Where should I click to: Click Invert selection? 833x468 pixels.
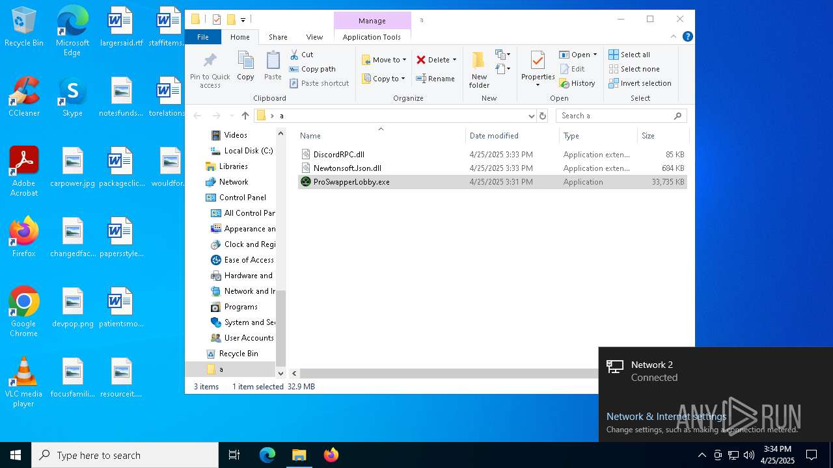point(640,83)
